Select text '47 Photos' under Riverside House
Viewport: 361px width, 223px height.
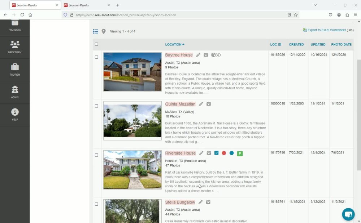pyautogui.click(x=173, y=166)
